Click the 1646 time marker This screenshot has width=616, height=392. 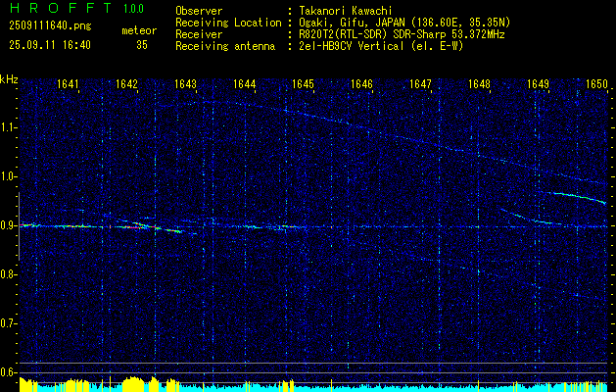coord(361,84)
